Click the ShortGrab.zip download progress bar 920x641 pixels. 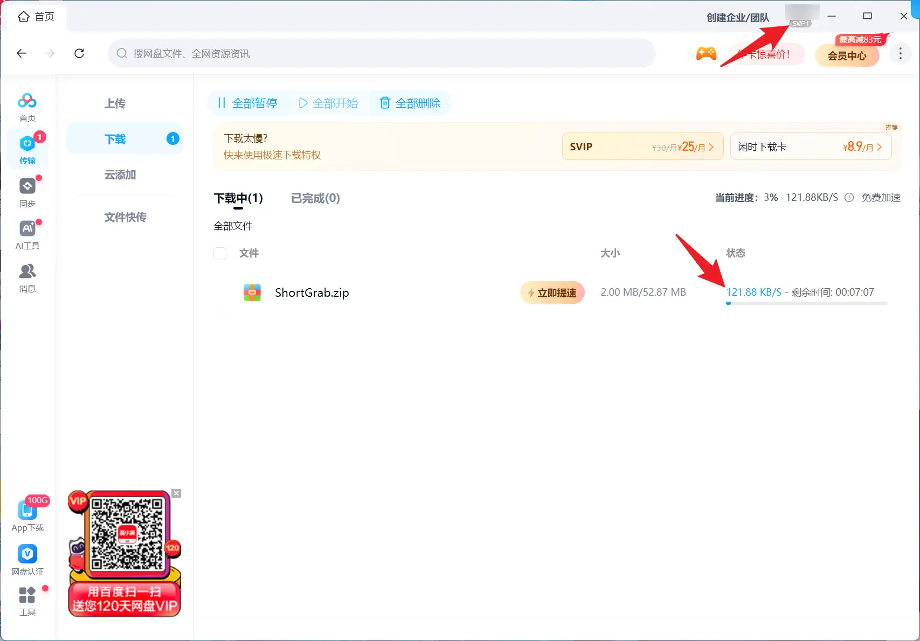click(x=807, y=303)
